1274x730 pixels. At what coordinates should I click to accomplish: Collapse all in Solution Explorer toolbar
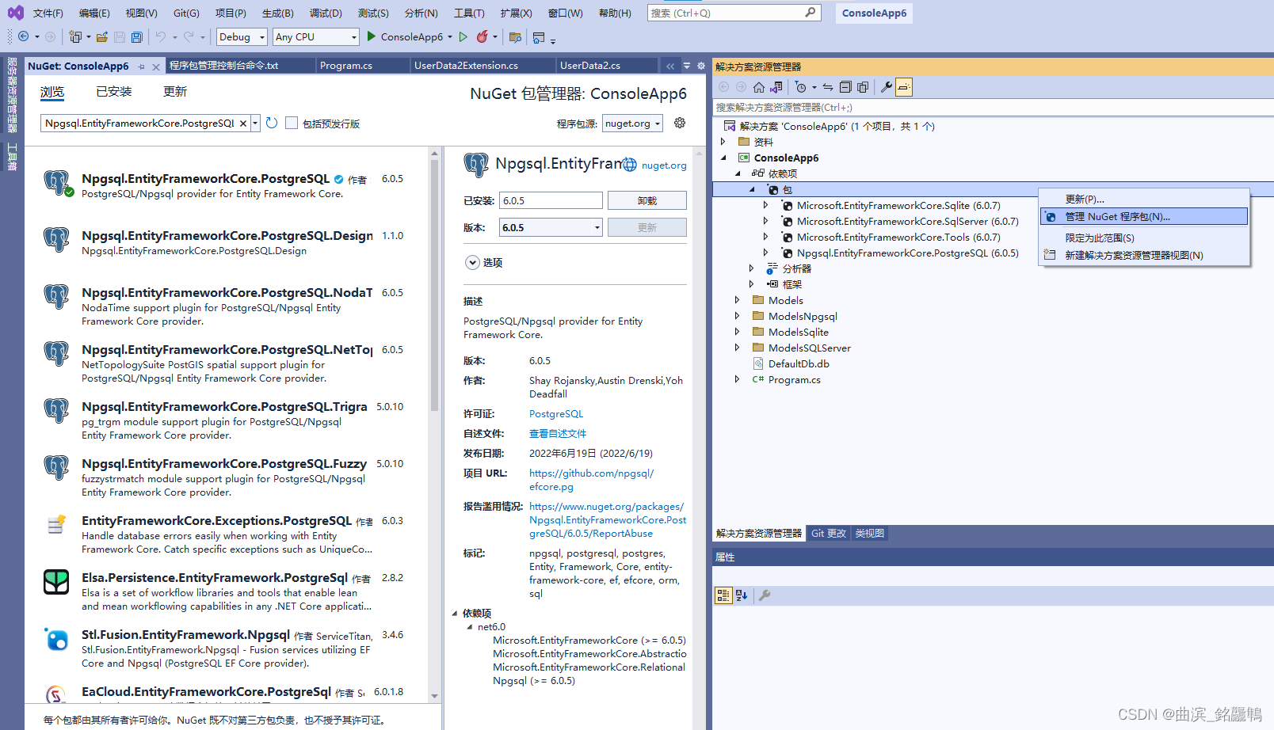point(845,87)
